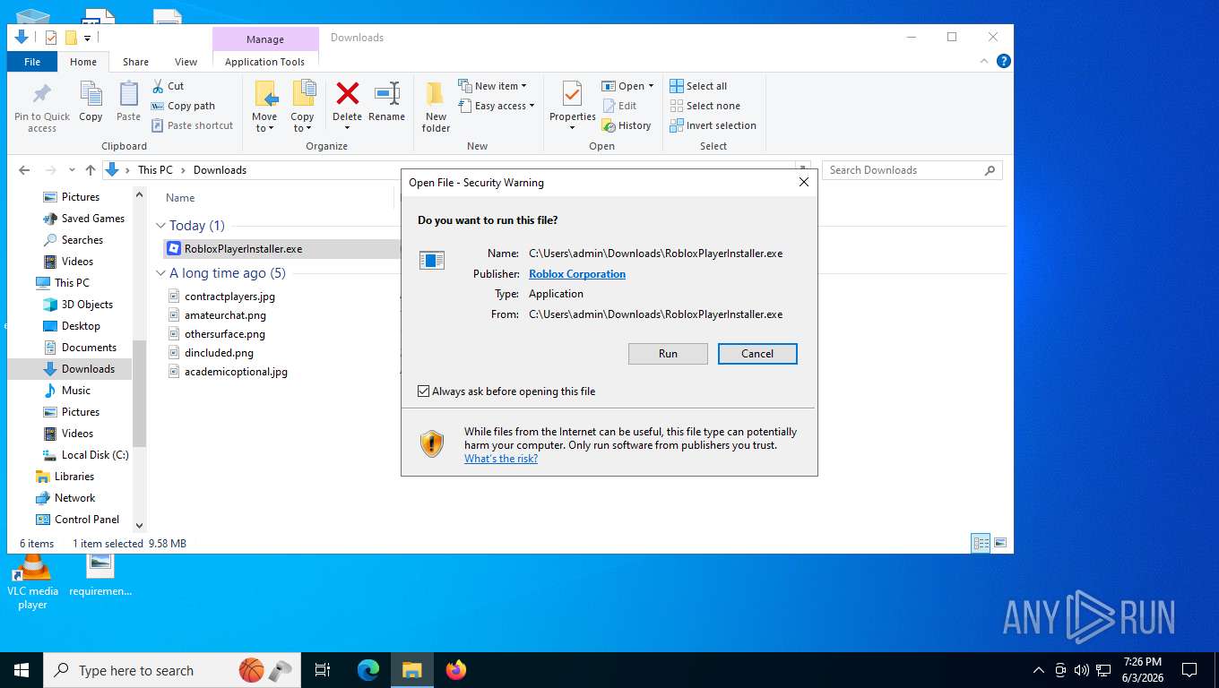Click the red Delete icon

[347, 93]
